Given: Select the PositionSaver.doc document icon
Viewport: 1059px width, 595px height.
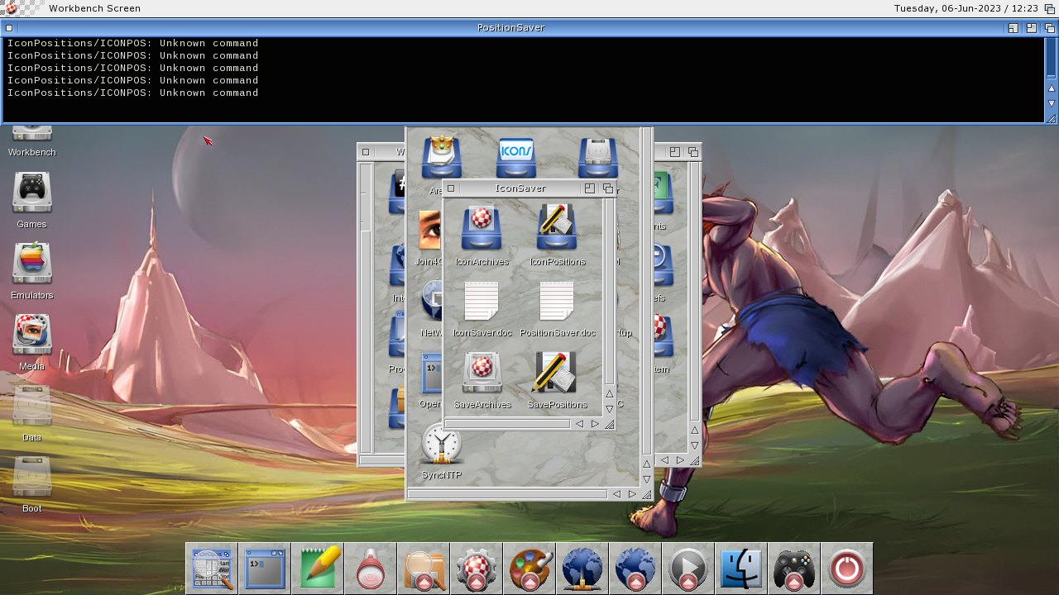Looking at the screenshot, I should click(x=557, y=301).
